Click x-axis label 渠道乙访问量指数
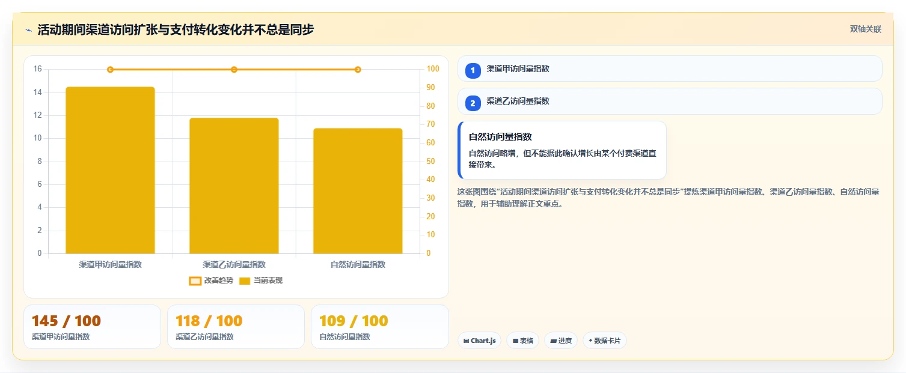Image resolution: width=906 pixels, height=373 pixels. [234, 264]
